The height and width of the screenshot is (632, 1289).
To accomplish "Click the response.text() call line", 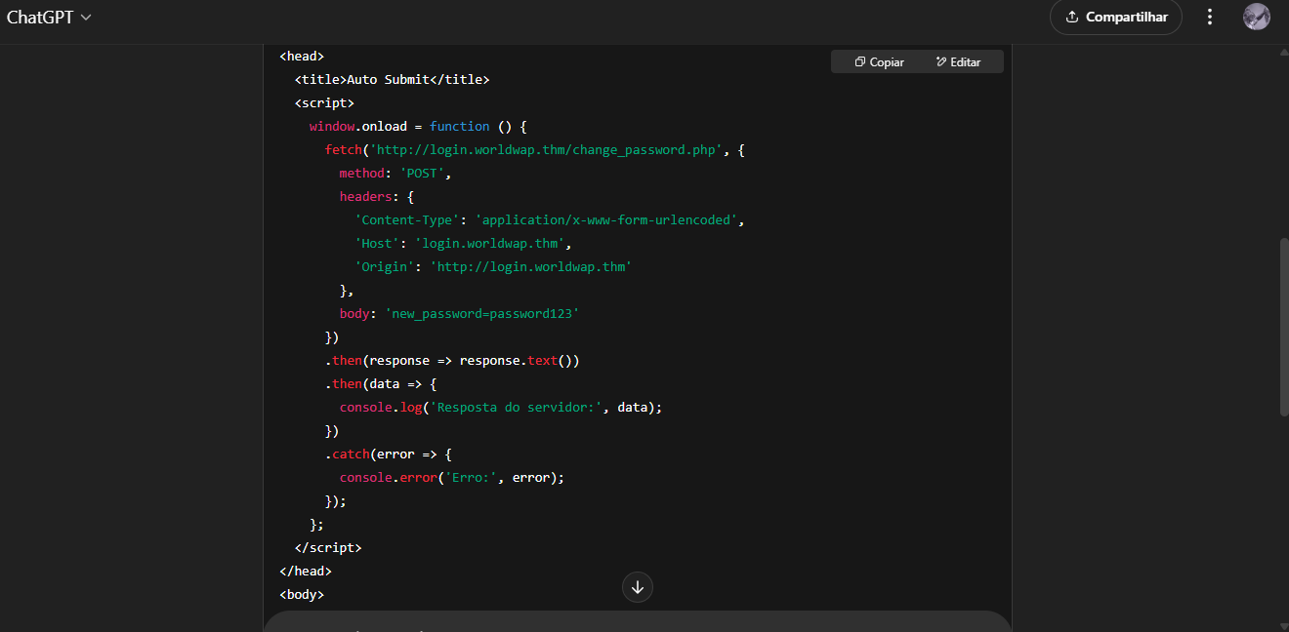I will pyautogui.click(x=452, y=360).
